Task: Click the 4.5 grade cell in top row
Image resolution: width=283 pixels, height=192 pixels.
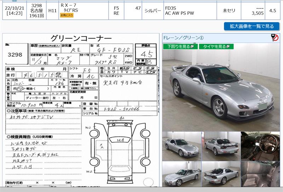Action: point(272,11)
